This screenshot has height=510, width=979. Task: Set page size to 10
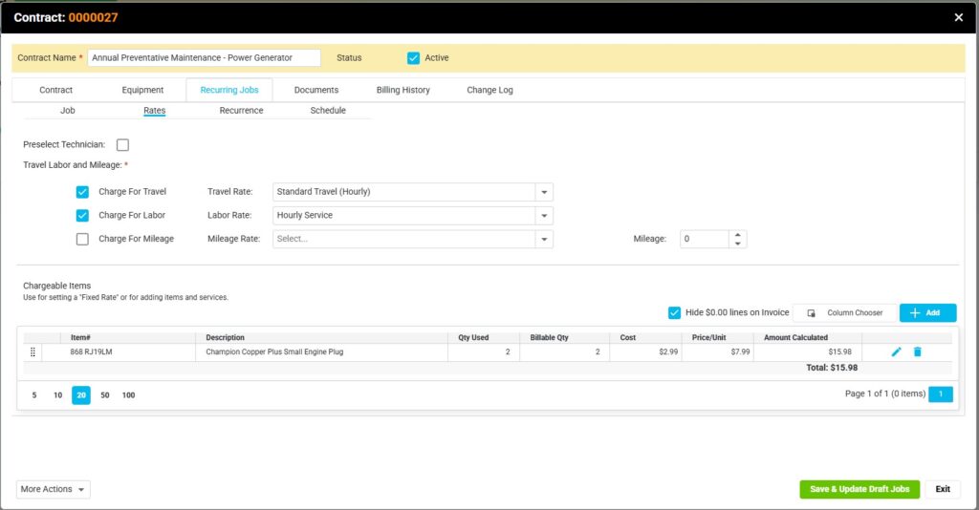(x=57, y=395)
